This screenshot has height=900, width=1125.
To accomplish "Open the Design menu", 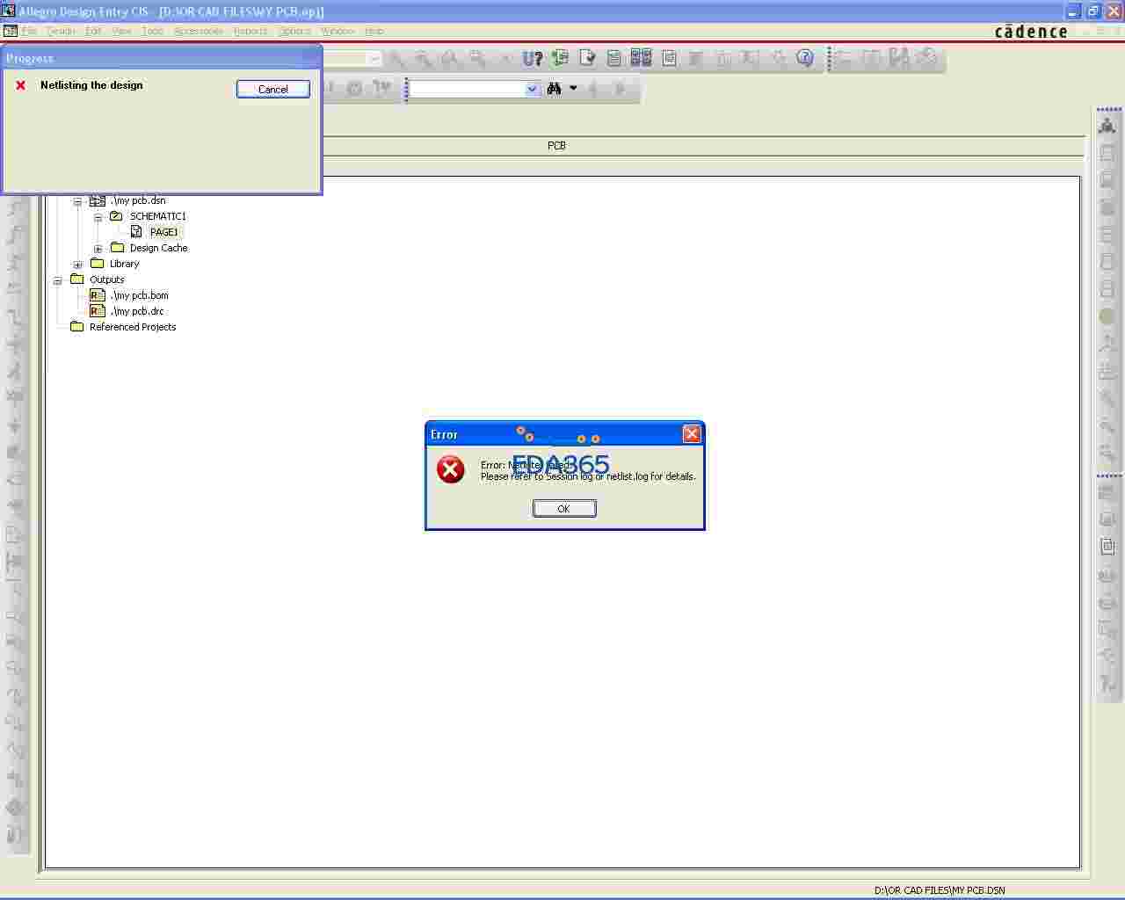I will (x=61, y=31).
